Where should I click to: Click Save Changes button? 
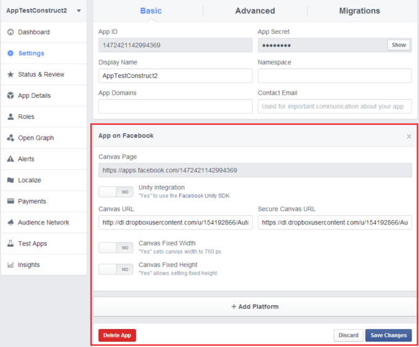389,335
